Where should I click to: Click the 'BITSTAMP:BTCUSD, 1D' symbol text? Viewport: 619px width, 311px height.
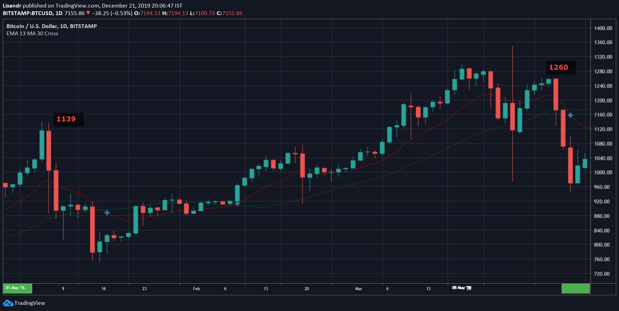33,13
